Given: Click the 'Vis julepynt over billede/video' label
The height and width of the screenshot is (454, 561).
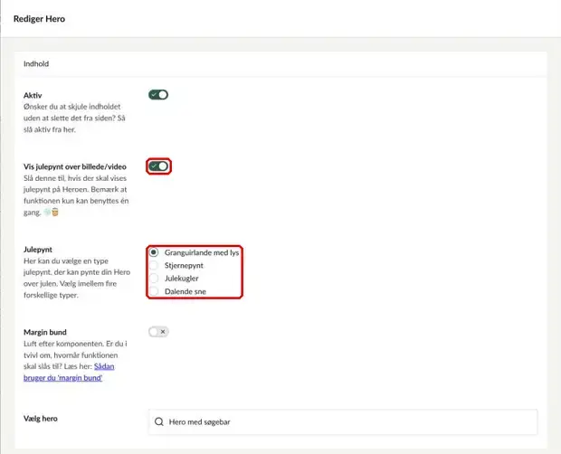Looking at the screenshot, I should (75, 166).
